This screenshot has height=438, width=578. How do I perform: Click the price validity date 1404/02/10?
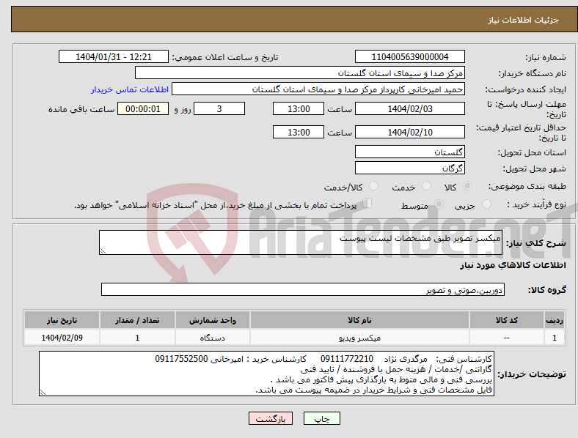(409, 132)
